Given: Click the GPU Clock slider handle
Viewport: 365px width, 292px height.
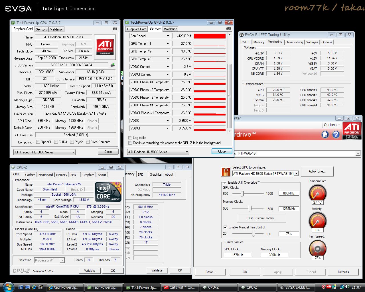Looking at the screenshot, I should tap(242, 194).
